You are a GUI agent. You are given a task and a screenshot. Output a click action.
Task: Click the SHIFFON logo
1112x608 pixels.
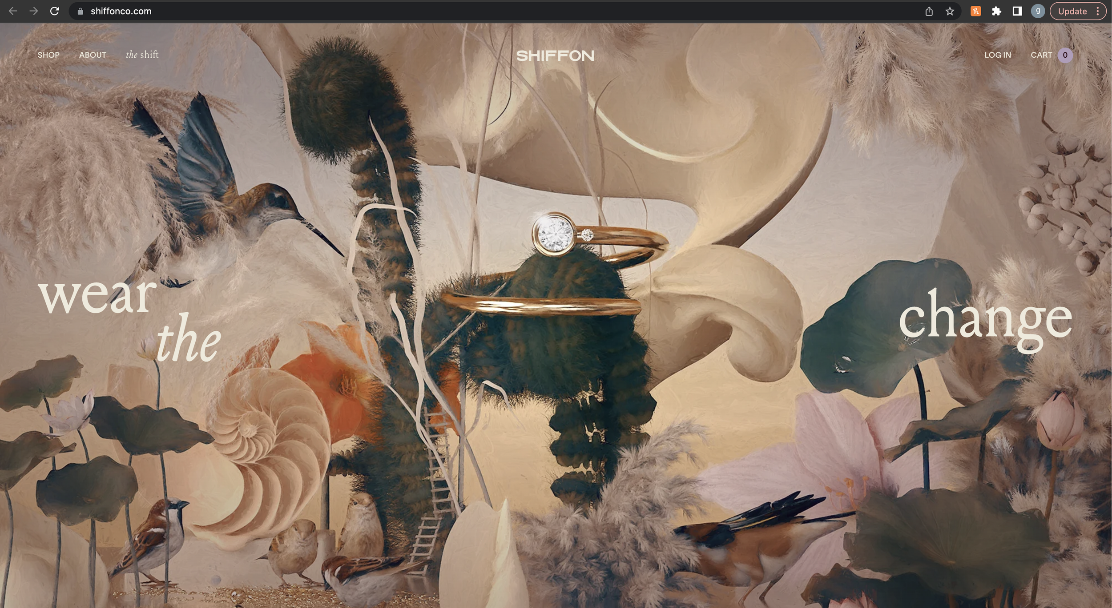[x=555, y=56]
